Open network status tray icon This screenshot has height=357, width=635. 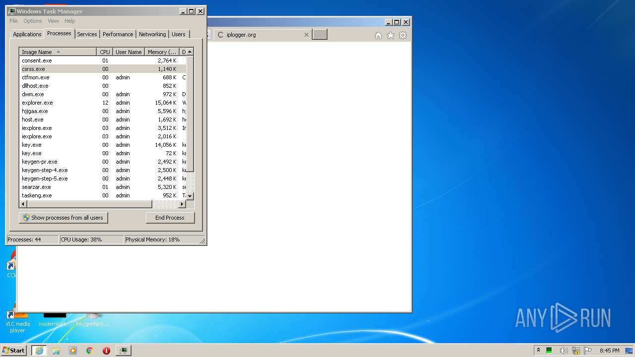(x=576, y=351)
